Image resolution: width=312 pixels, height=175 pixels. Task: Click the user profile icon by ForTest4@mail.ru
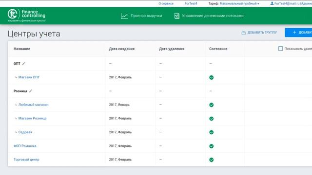click(x=272, y=3)
